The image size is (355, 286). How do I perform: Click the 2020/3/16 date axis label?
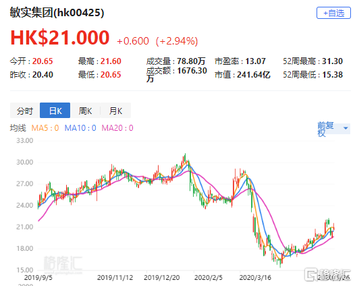click(255, 278)
